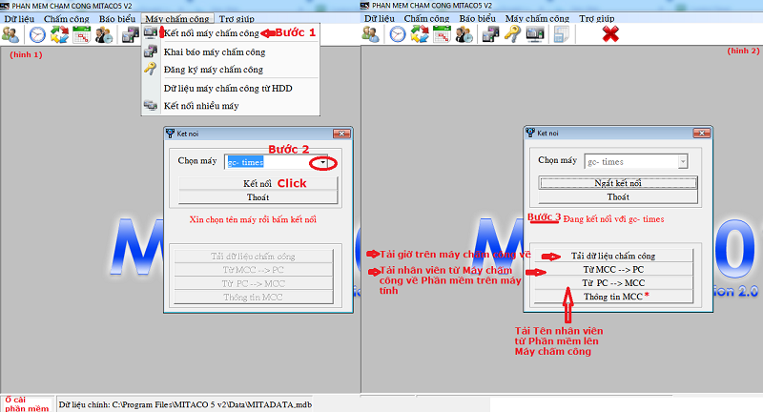Viewport: 763px width, 412px height.
Task: Click 'Thoát' button in hình 1 Ket noi dialog
Action: tap(258, 197)
